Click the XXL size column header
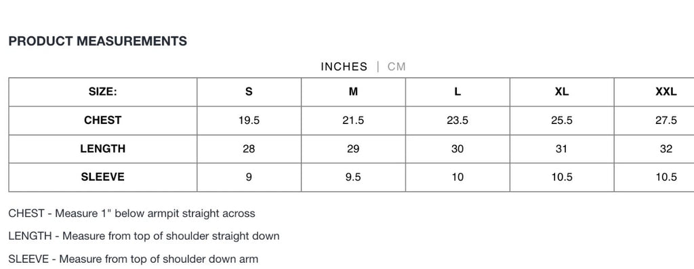694x269 pixels. tap(654, 92)
